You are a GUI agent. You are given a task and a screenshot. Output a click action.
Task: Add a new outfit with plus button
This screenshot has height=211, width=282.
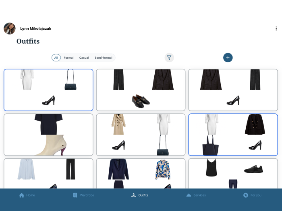(x=228, y=57)
